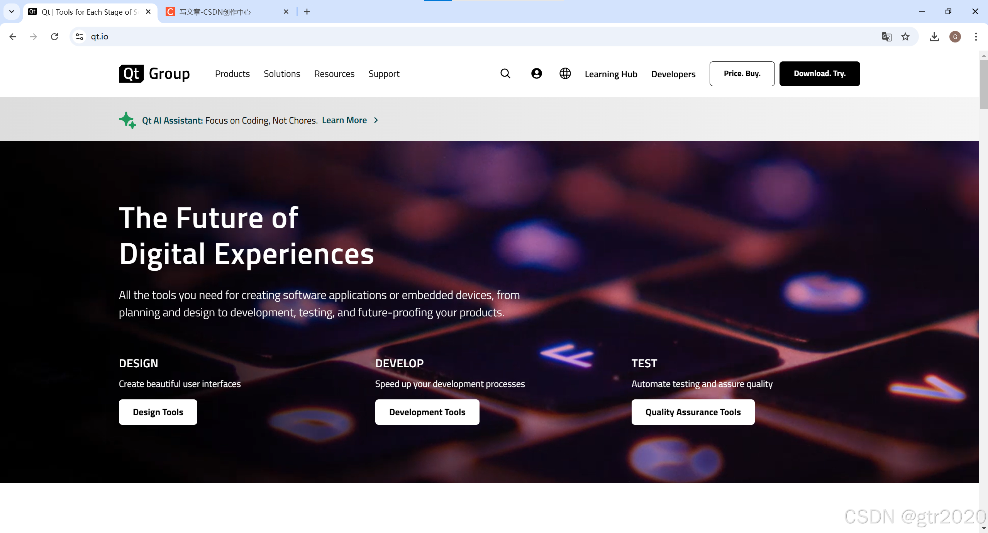Open the Products menu
Image resolution: width=988 pixels, height=533 pixels.
point(232,74)
